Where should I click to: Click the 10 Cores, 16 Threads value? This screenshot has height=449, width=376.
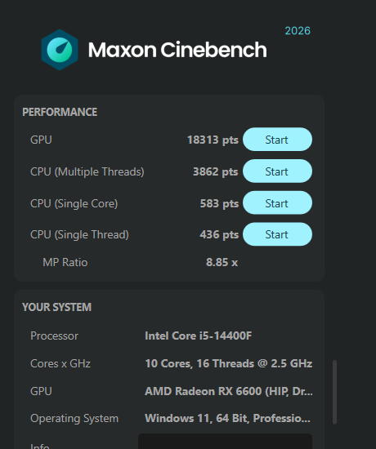(x=229, y=363)
